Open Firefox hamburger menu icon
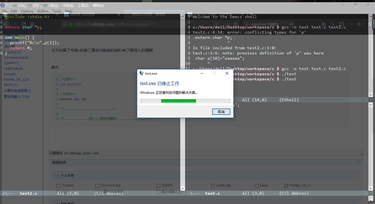This screenshot has width=375, height=204. (369, 24)
